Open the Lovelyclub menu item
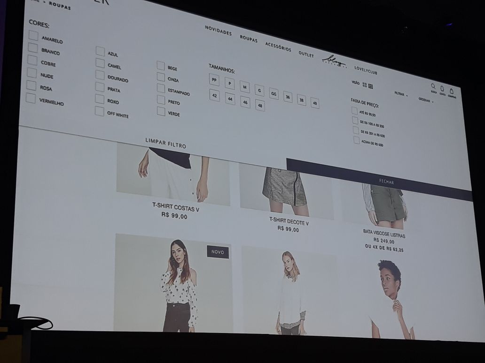 366,71
